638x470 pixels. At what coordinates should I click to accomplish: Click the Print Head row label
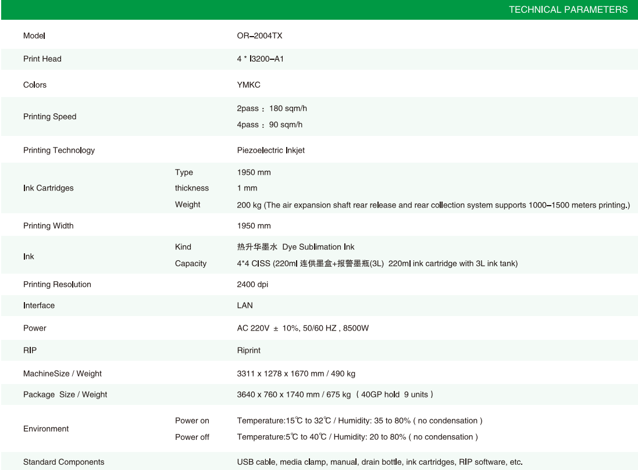tap(42, 59)
